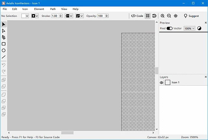Expand the preview zoom 100% dropdown

189,29
